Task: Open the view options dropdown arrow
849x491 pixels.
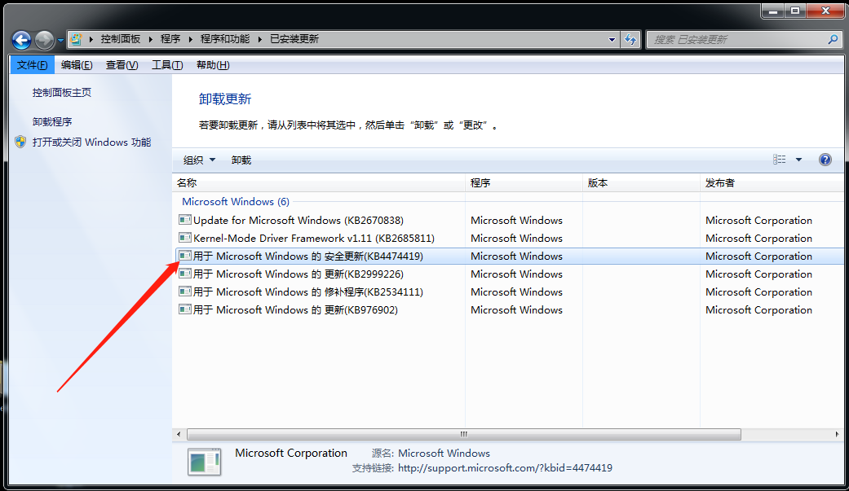Action: point(798,160)
